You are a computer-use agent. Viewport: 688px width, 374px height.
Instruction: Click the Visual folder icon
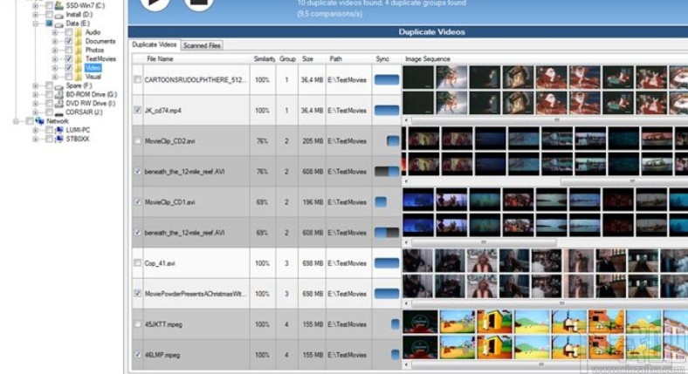(79, 77)
